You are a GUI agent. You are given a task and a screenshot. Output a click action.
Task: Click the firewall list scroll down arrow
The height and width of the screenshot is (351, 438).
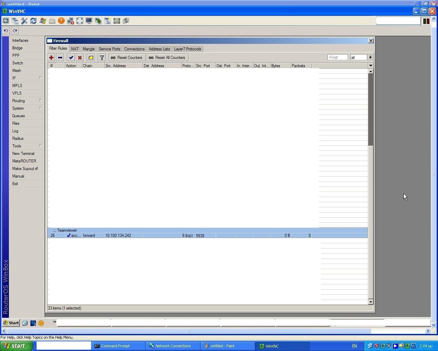(371, 302)
